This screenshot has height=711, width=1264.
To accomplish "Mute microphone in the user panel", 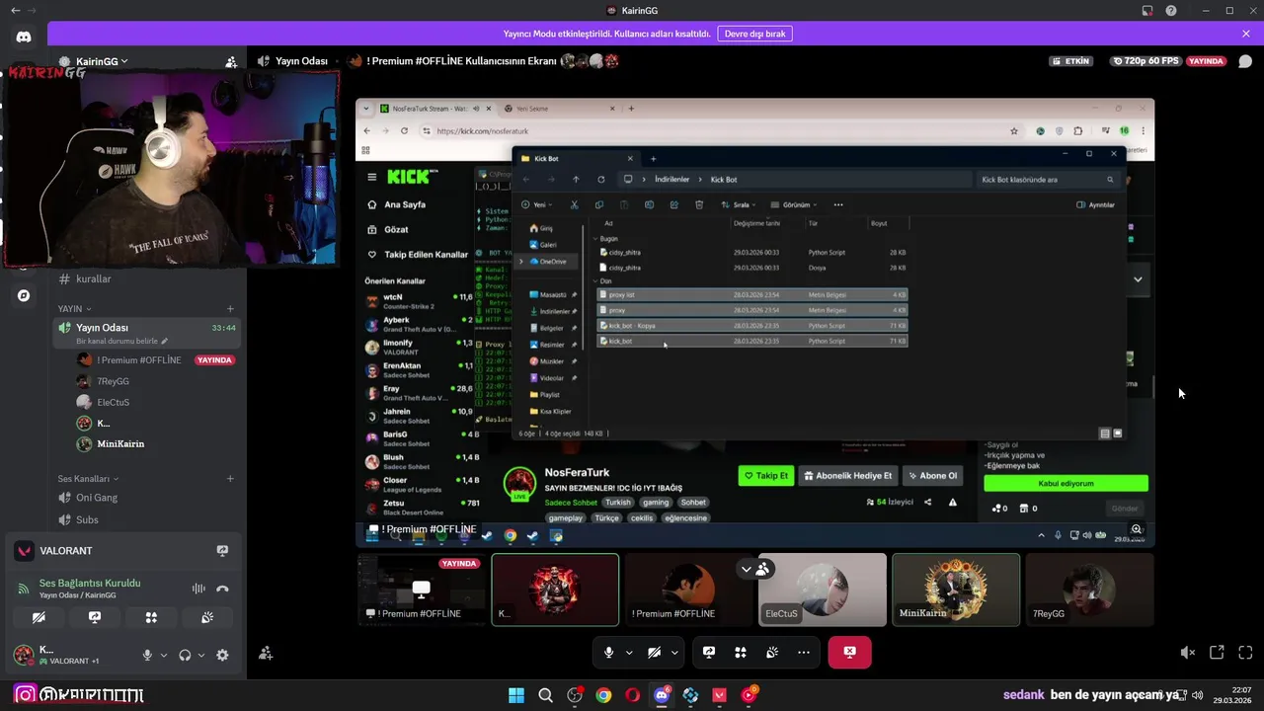I will click(147, 655).
